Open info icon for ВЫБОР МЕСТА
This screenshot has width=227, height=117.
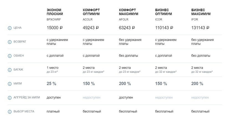point(9,111)
